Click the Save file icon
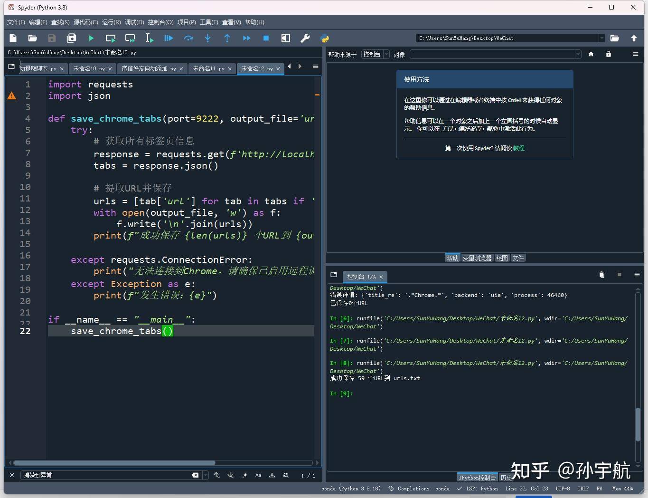The width and height of the screenshot is (648, 498). 52,38
